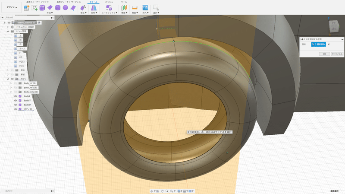Image resolution: width=345 pixels, height=194 pixels.
Task: Switch to the メッシュ (Mesh) tab
Action: tap(109, 2)
